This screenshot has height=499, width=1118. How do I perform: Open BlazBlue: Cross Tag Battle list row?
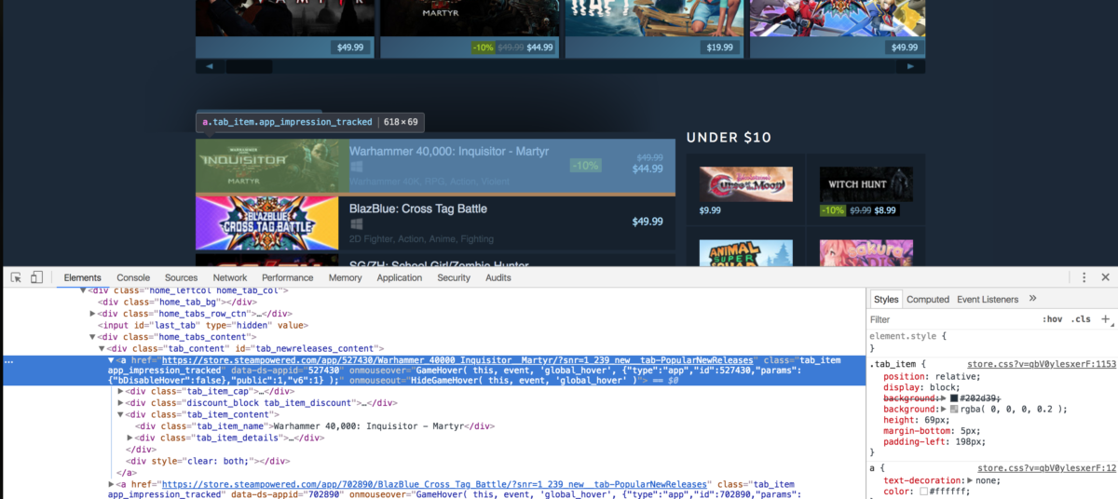[435, 223]
